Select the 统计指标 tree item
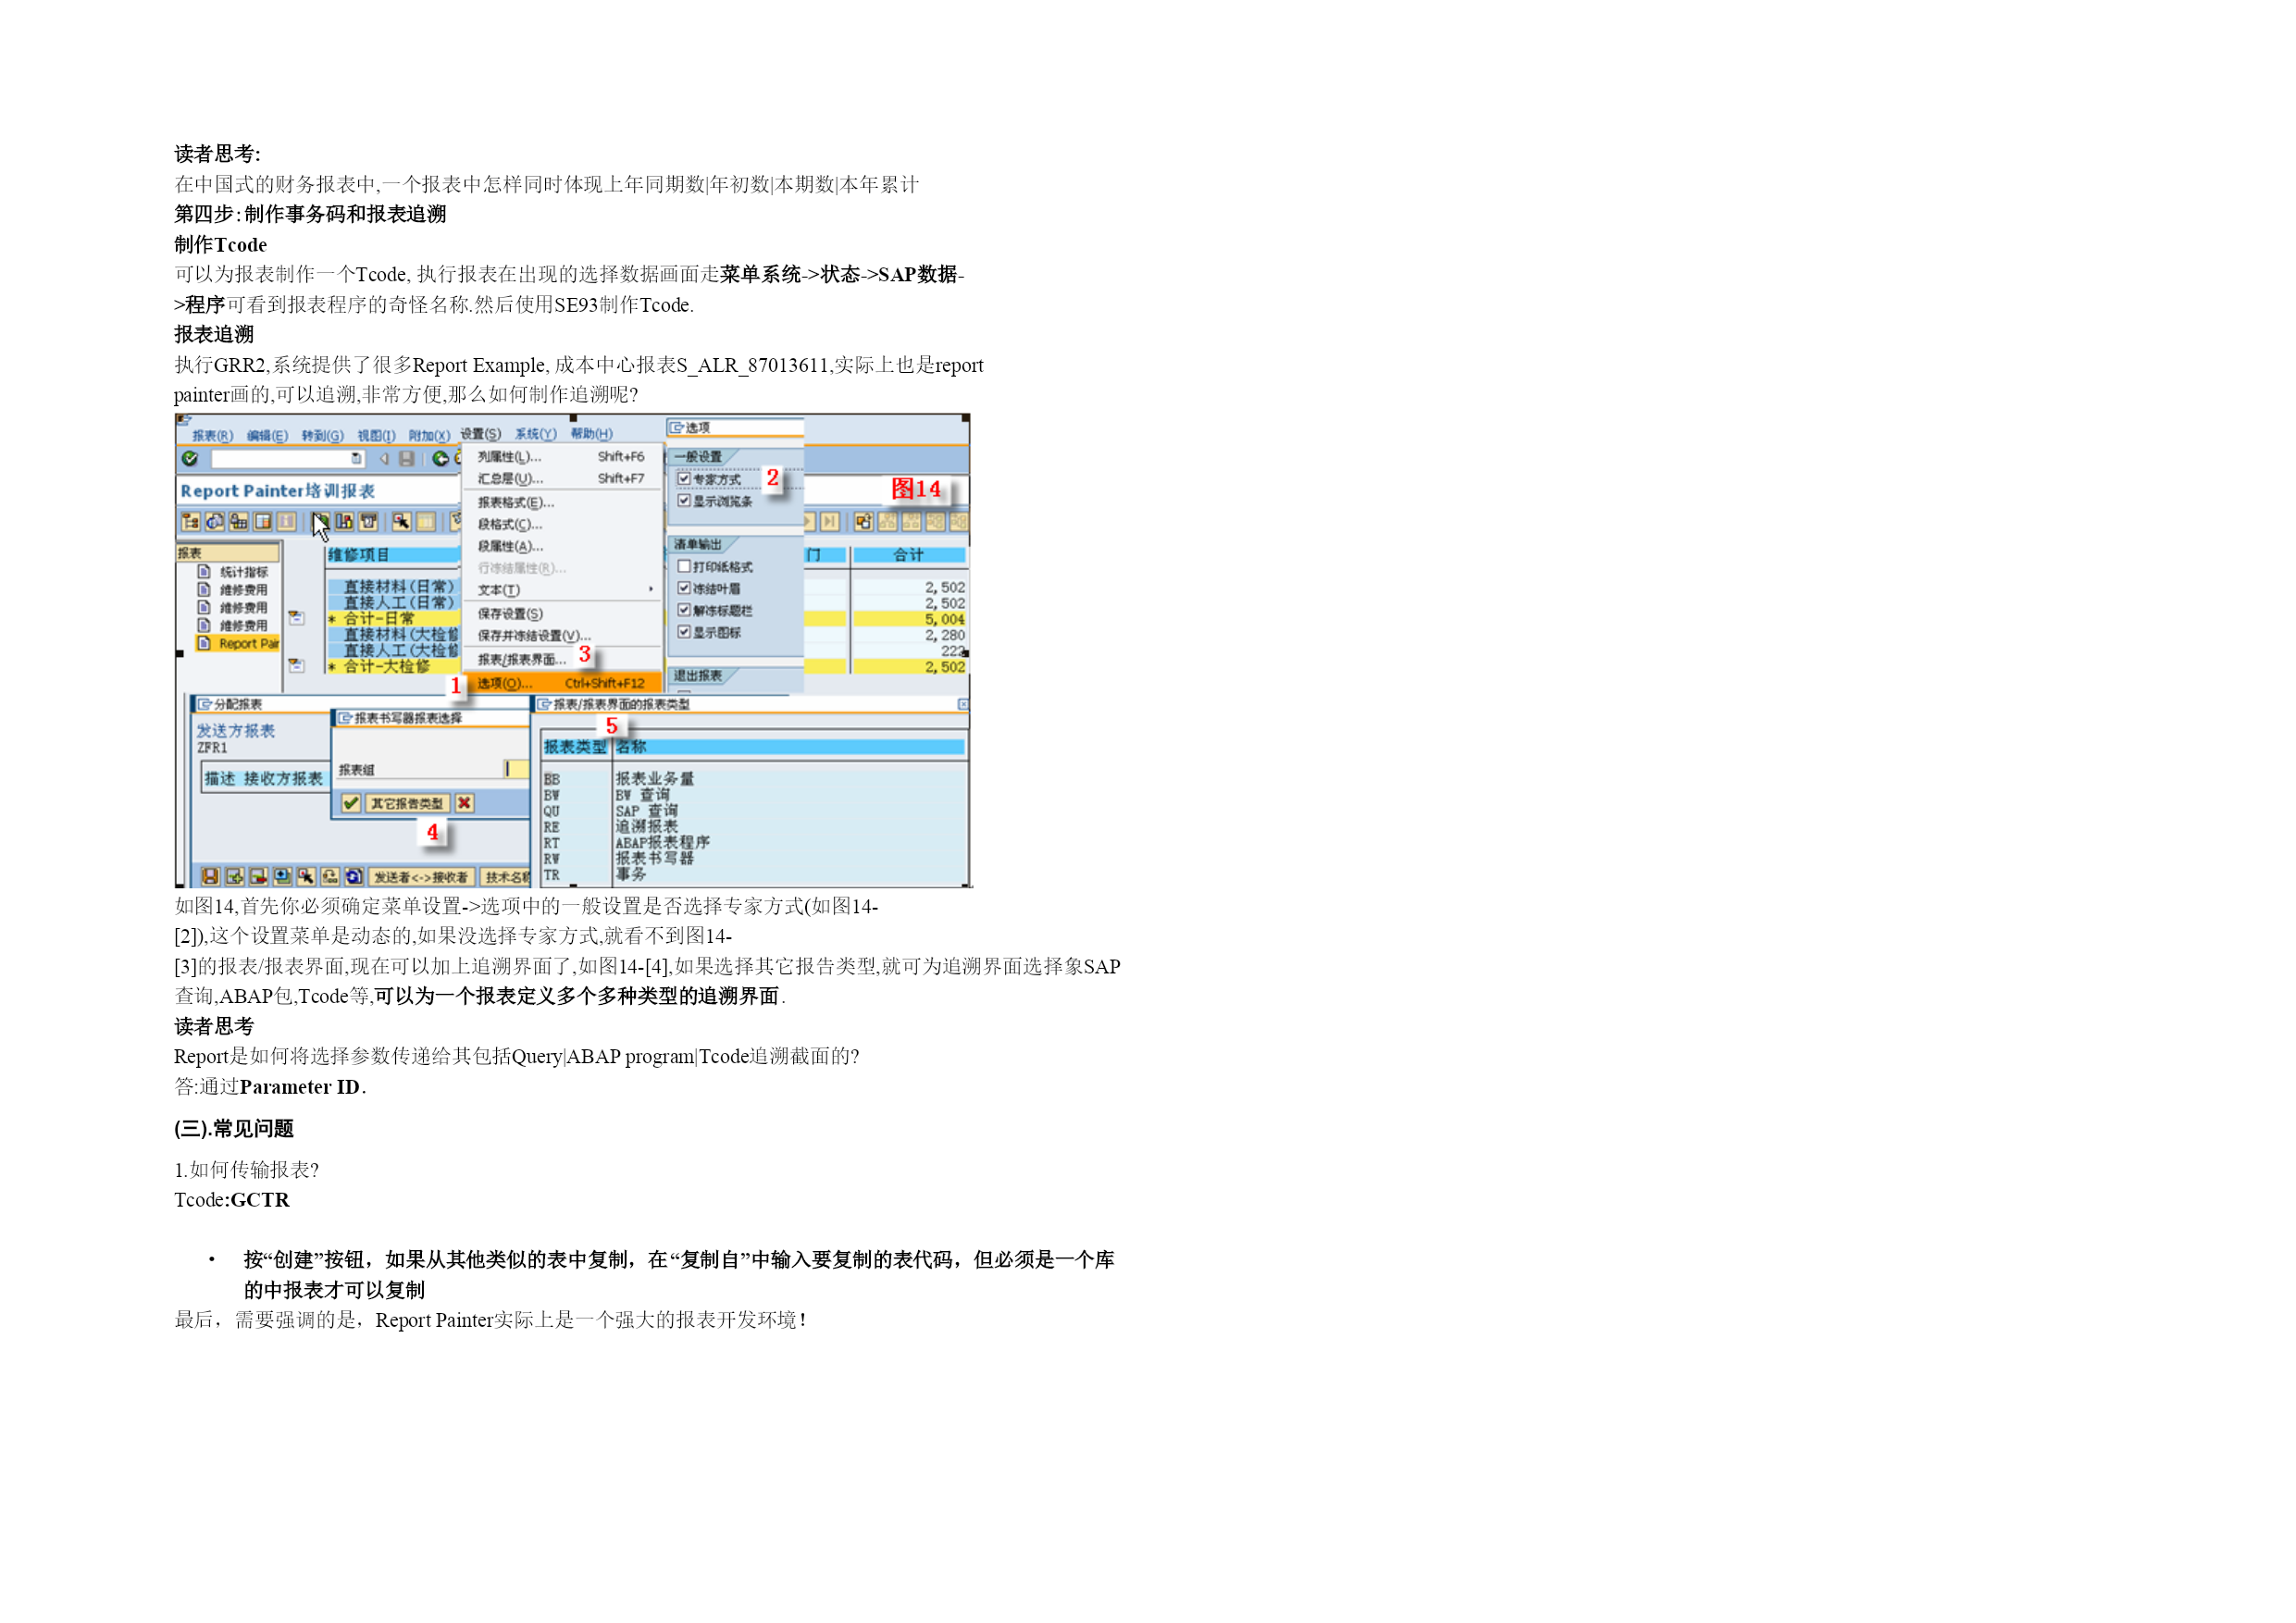This screenshot has width=2296, height=1623. [x=243, y=572]
